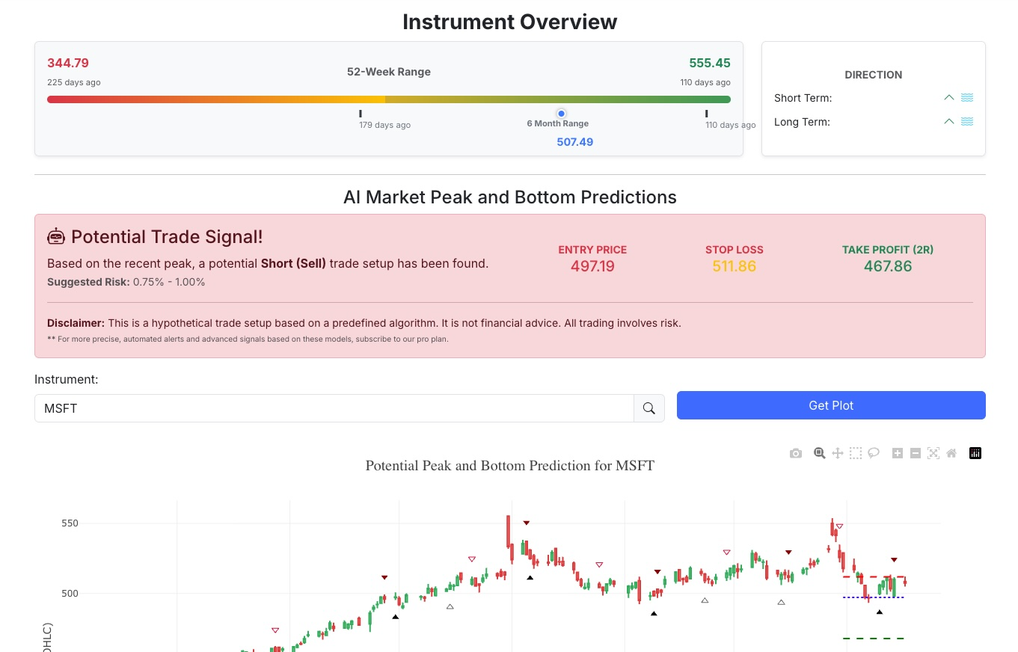Click the chart Zoom Out minus icon
The width and height of the screenshot is (1018, 652).
[915, 453]
